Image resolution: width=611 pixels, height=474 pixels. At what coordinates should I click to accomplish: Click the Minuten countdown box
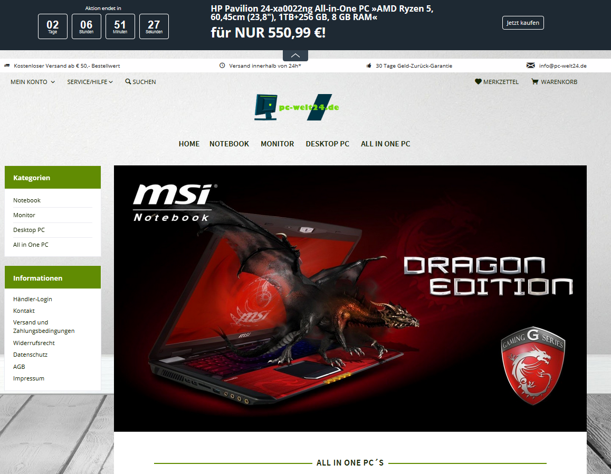tap(120, 26)
